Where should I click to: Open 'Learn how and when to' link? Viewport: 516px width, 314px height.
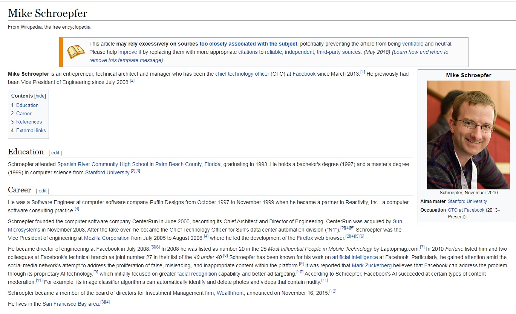(421, 52)
